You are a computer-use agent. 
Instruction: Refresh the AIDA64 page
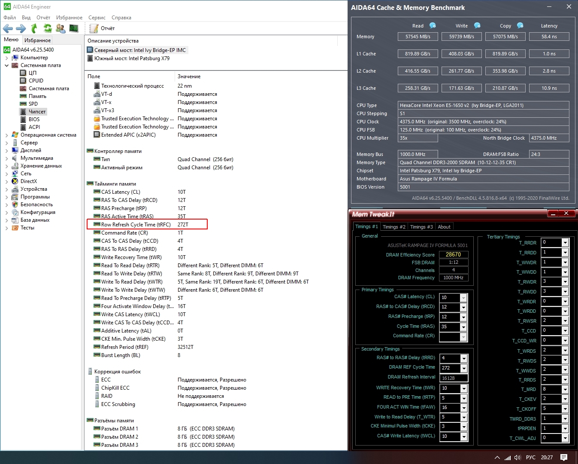(48, 28)
